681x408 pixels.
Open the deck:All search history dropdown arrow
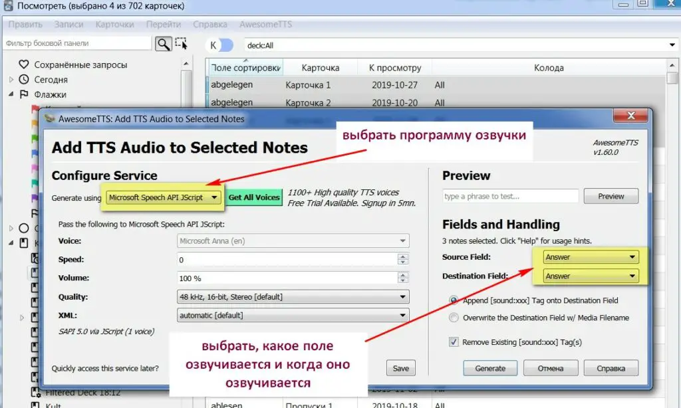(x=672, y=45)
